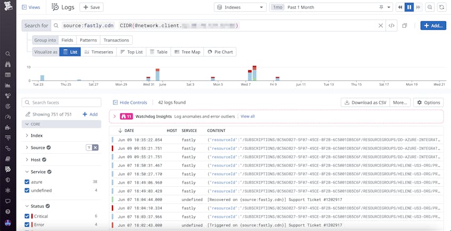Click Hide Controls
The image size is (451, 231).
[x=130, y=102]
